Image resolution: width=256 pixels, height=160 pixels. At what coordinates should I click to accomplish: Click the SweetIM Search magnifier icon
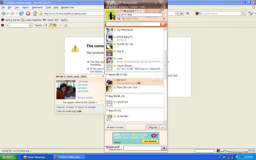tap(243, 13)
